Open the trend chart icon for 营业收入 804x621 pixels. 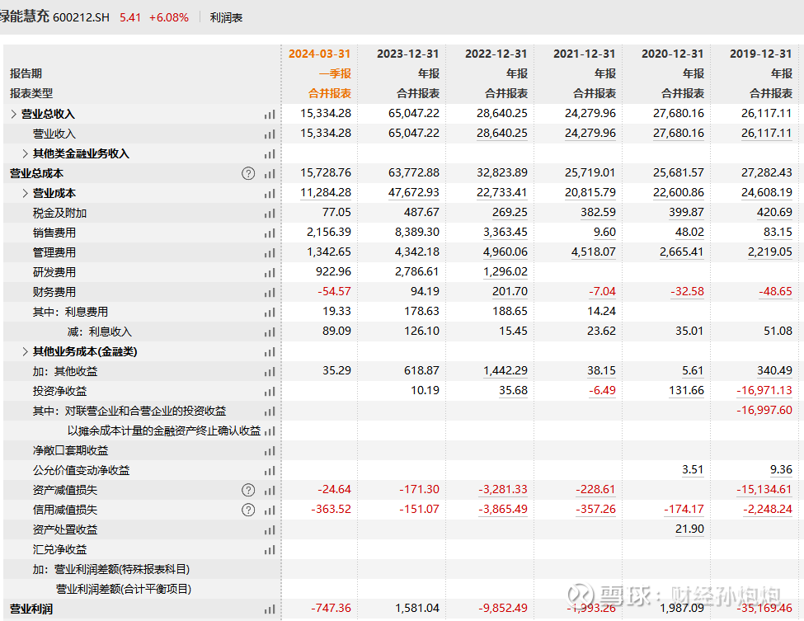click(270, 133)
